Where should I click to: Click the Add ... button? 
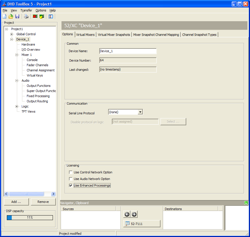(x=16, y=202)
